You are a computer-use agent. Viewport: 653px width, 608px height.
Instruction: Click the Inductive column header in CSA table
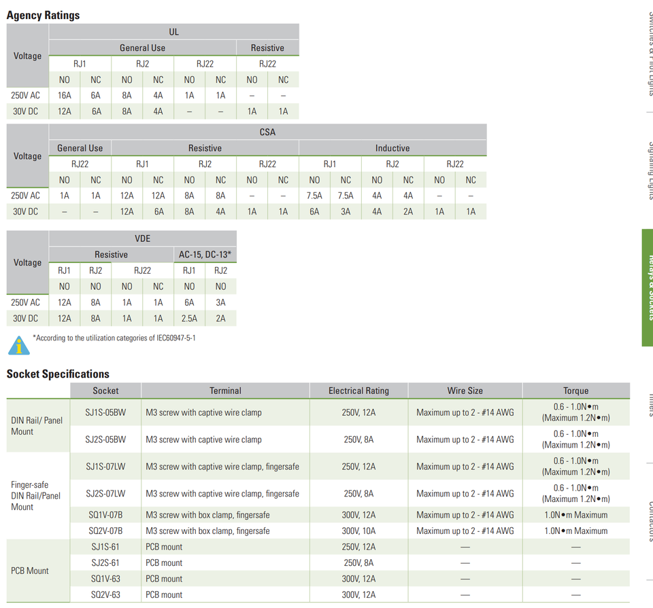392,148
